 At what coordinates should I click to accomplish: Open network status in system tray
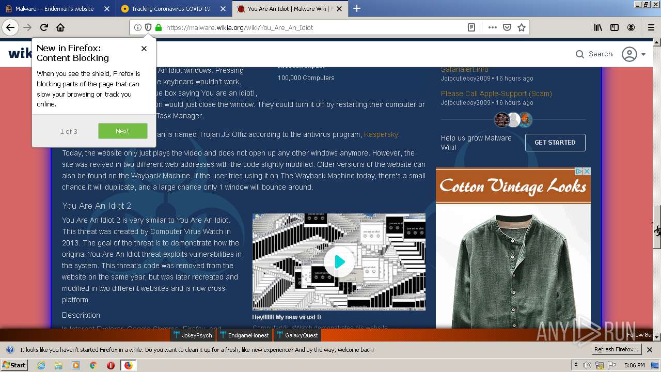pyautogui.click(x=600, y=366)
